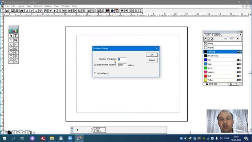Click the trash button in Colors palette
Image resolution: width=252 pixels, height=142 pixels.
coord(236,84)
